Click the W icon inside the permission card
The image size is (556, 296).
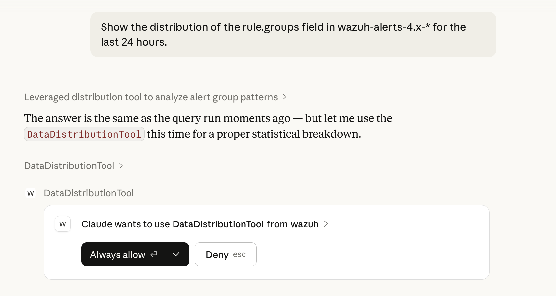(x=63, y=224)
